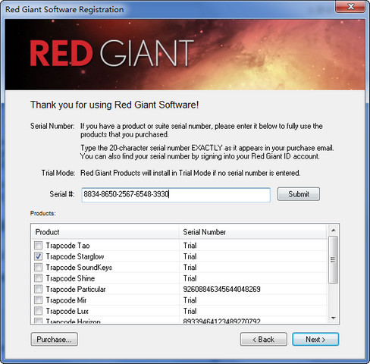Screen dimensions: 370x364
Task: Sort by the Product column header
Action: coord(105,232)
